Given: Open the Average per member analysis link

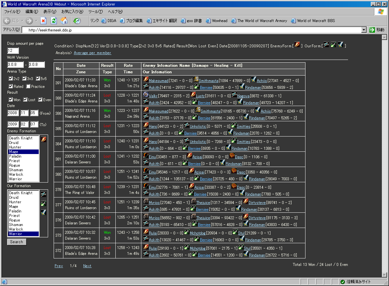Looking at the screenshot, I should point(93,53).
